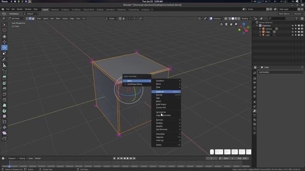Choose Convex Hull from Mesh menu
The height and width of the screenshot is (171, 305).
[166, 107]
